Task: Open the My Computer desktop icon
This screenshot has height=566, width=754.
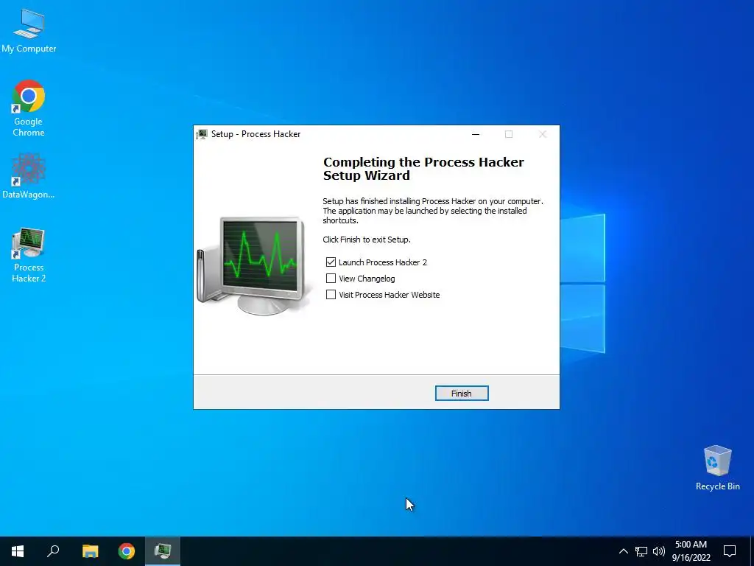Action: 29,31
